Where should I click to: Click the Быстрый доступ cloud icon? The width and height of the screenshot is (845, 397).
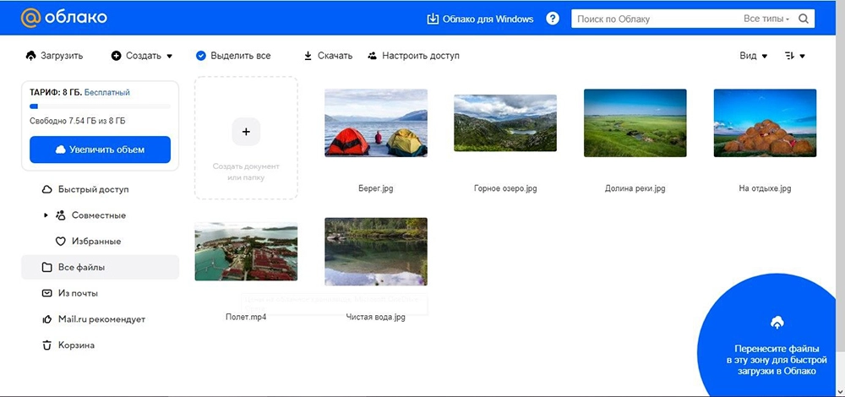[46, 189]
